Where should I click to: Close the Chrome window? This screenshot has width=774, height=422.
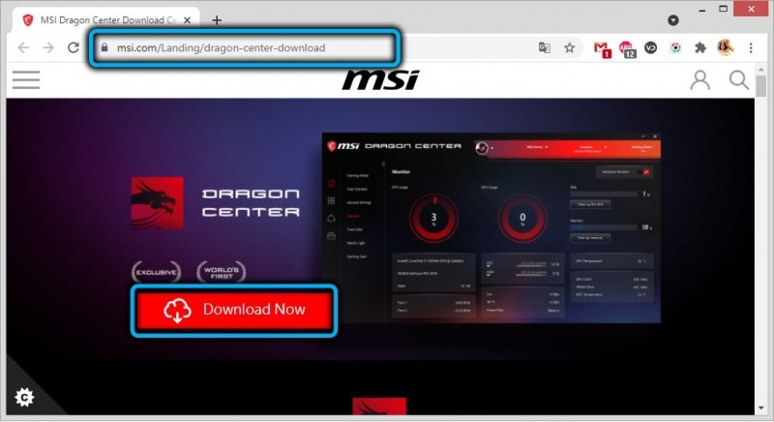(752, 9)
